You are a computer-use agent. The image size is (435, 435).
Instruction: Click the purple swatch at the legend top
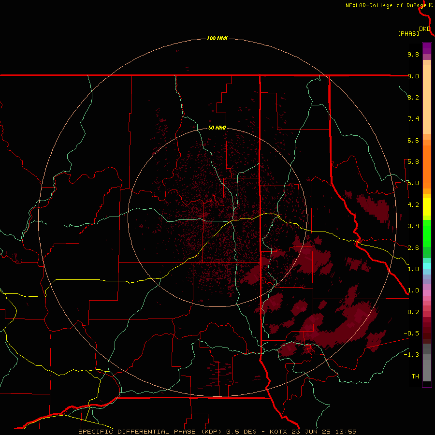[x=427, y=48]
